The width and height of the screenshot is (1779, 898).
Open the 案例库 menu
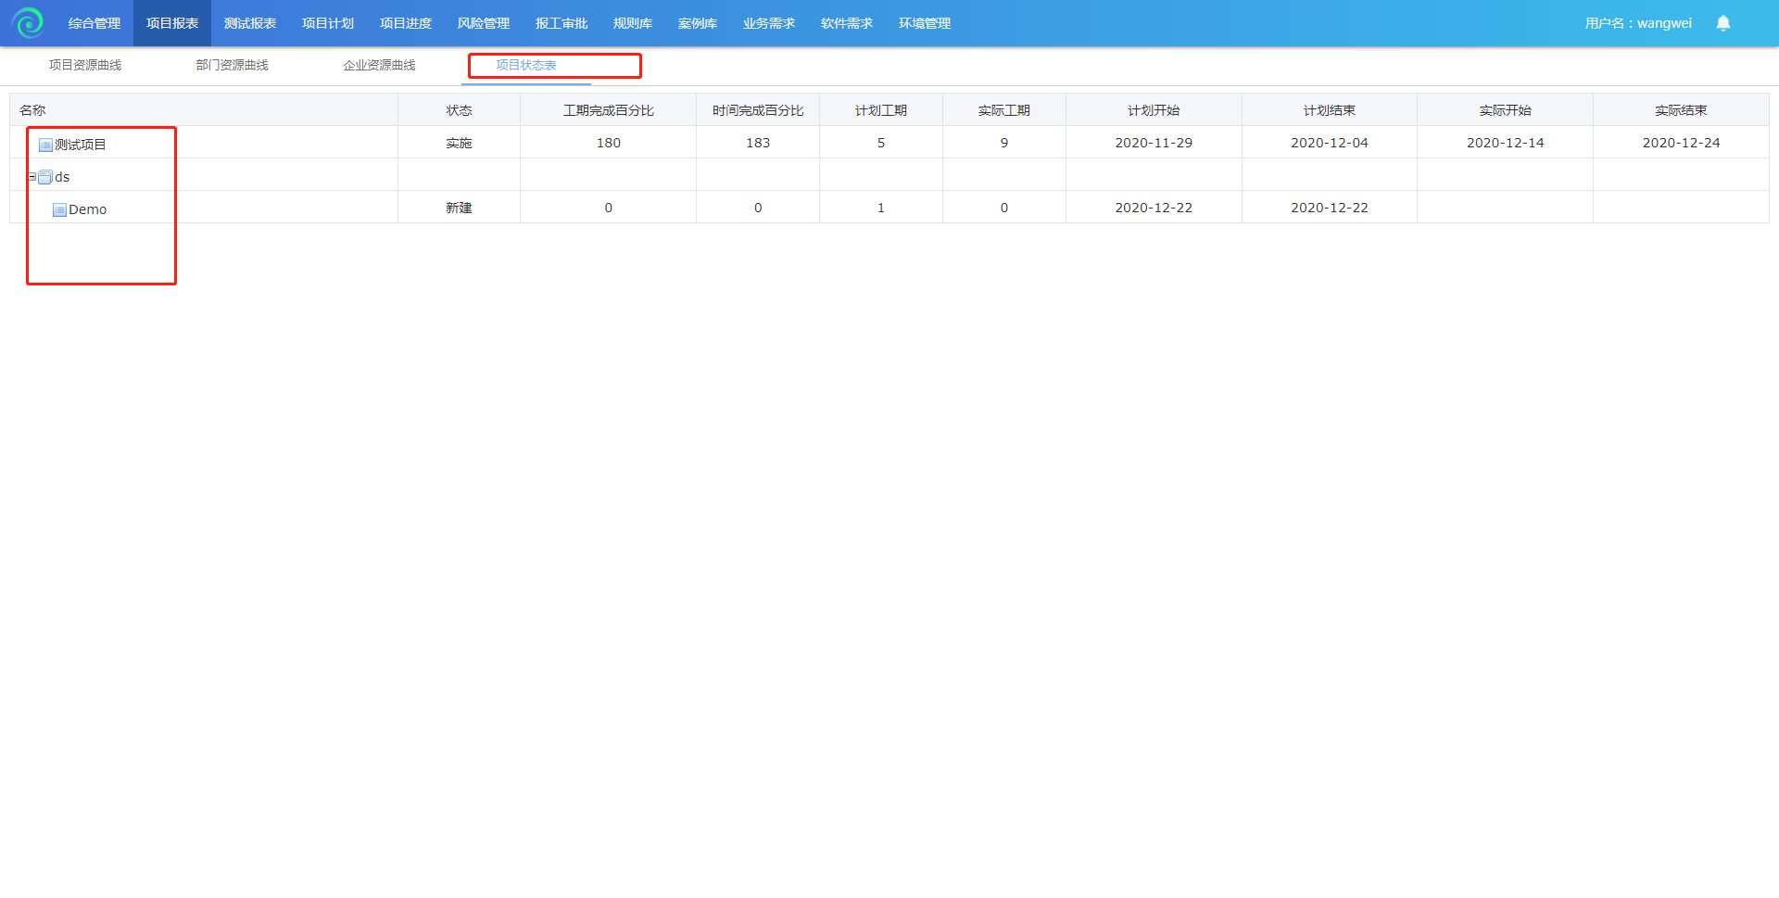pos(698,23)
